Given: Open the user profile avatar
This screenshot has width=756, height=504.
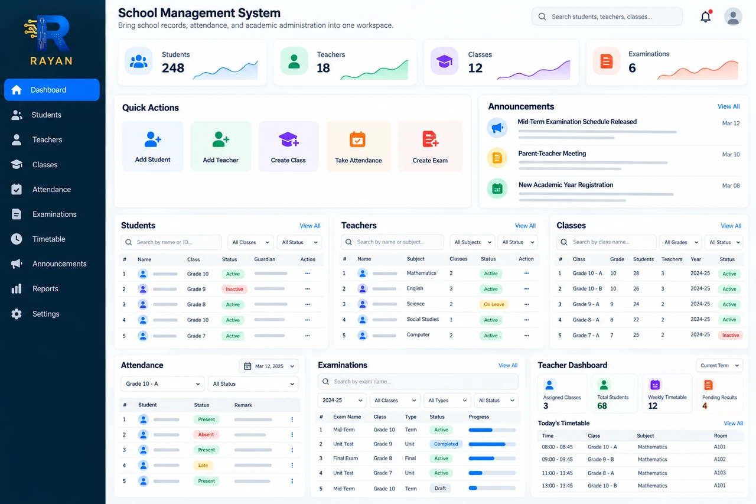Looking at the screenshot, I should tap(733, 17).
